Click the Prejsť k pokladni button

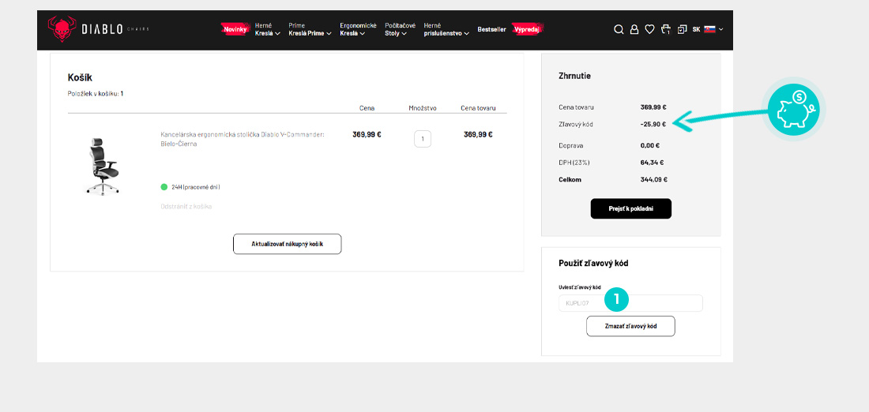(x=630, y=208)
